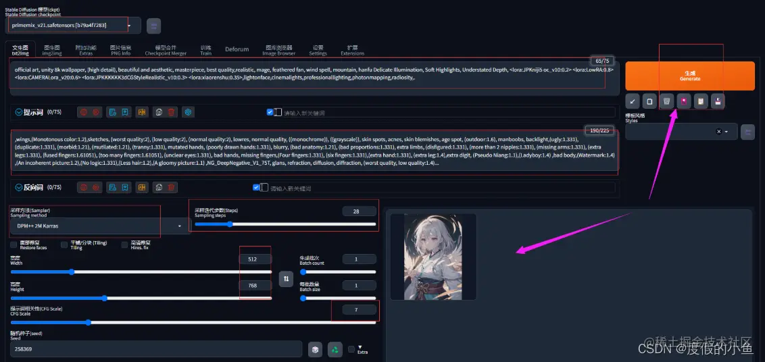Screen dimensions: 765x362
Task: Clear the prompt with the trash bin icon
Action: [666, 101]
